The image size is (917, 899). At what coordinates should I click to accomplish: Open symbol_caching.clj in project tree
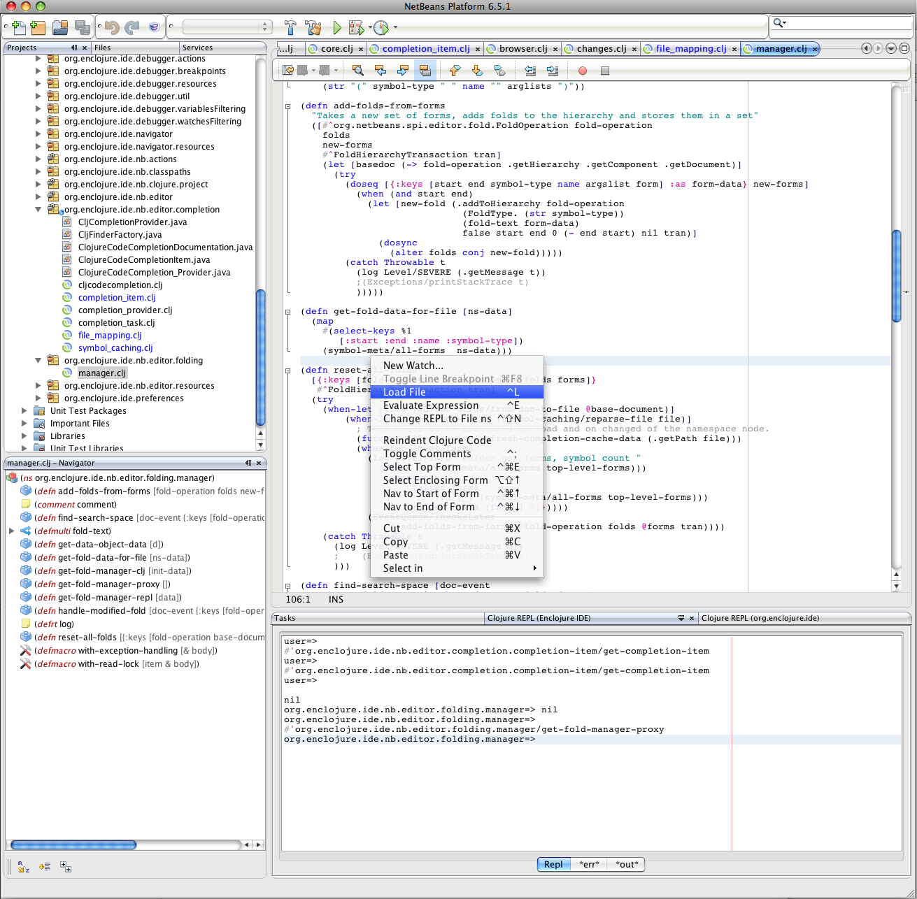[115, 348]
